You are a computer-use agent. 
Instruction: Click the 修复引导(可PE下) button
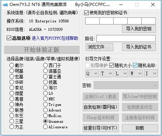pos(101,128)
